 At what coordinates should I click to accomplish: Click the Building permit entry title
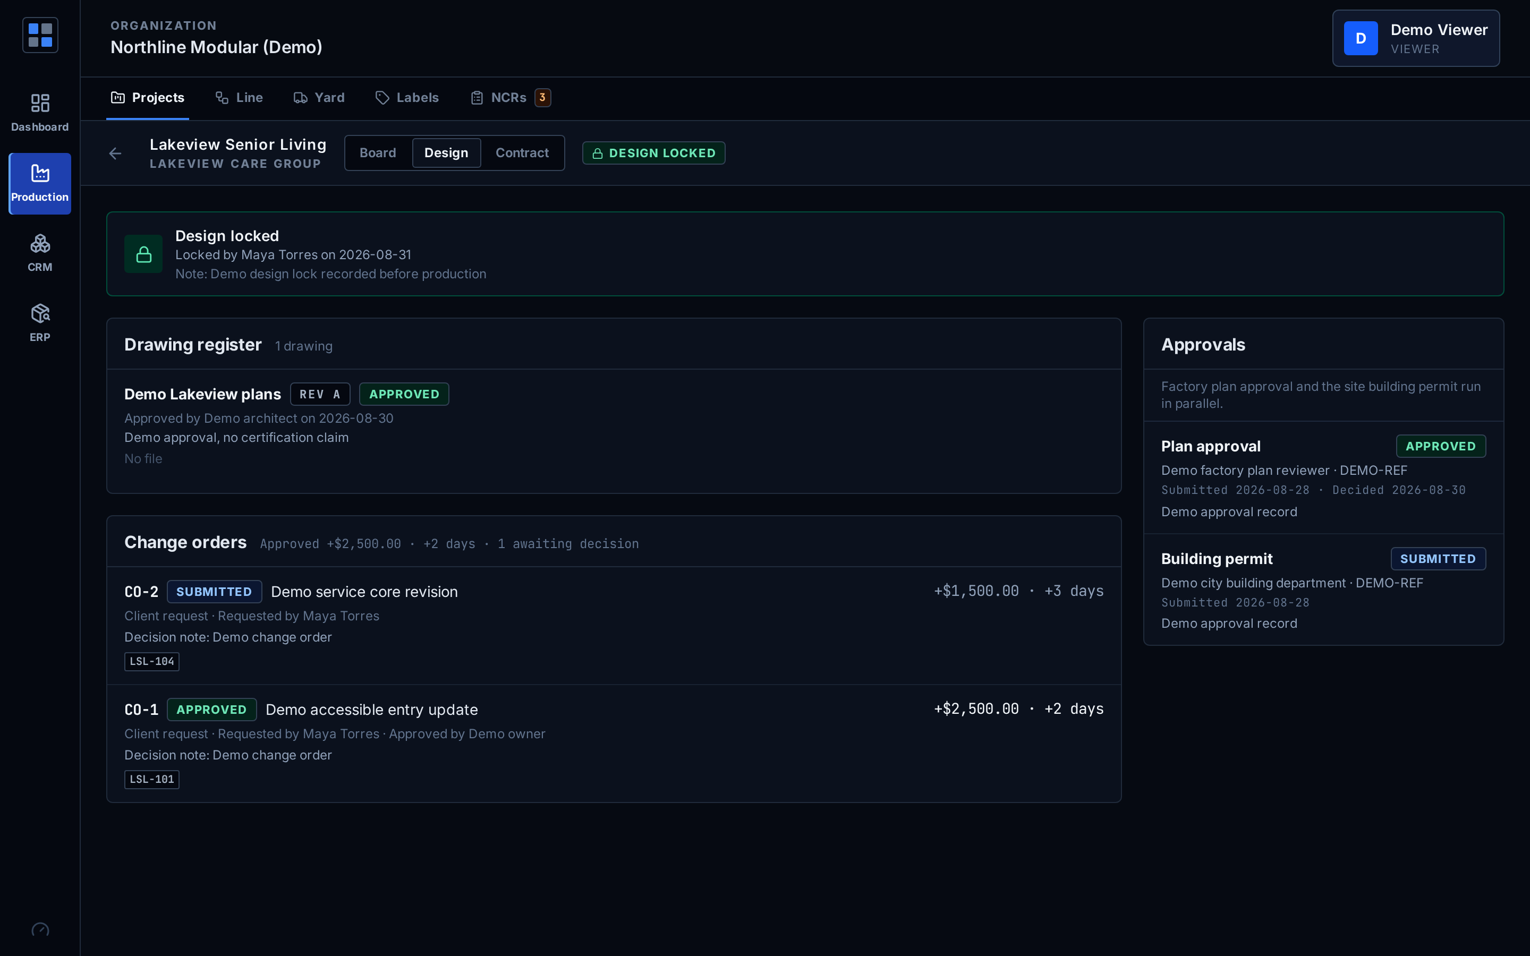pos(1217,559)
